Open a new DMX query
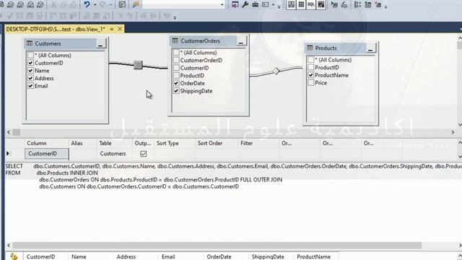 [x=20, y=4]
